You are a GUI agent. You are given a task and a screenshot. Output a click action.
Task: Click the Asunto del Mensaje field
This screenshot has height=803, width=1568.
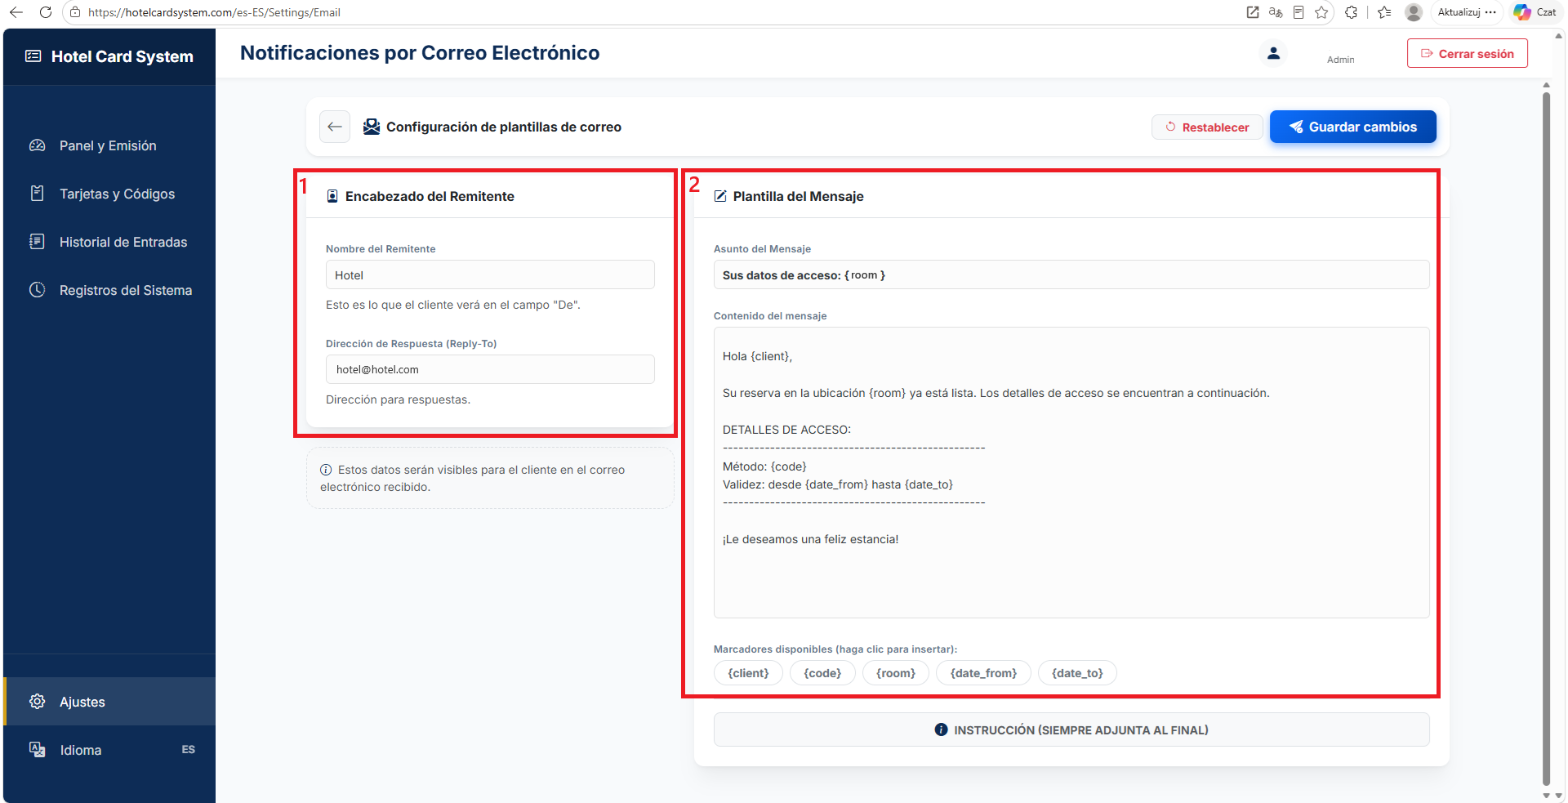[1071, 274]
